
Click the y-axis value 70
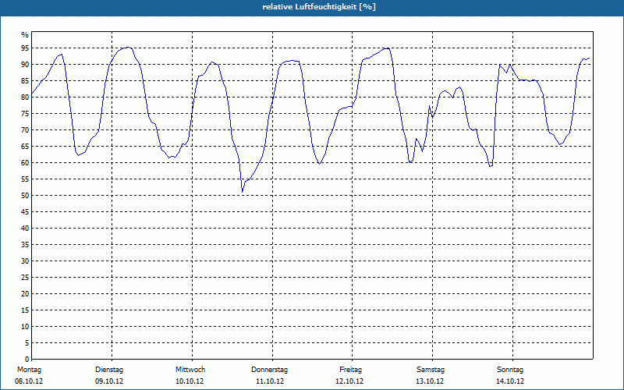pos(25,130)
